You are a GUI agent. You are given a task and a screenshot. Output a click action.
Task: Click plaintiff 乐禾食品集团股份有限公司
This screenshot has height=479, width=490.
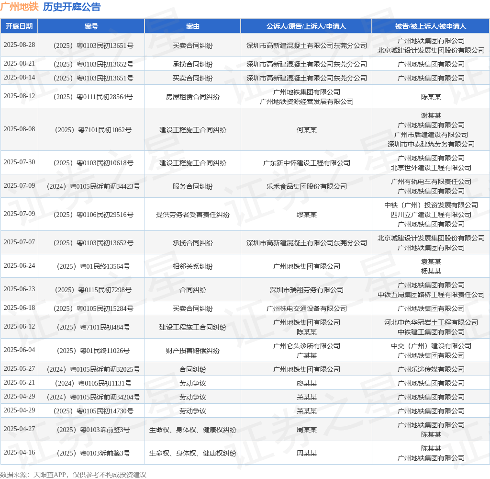306,186
